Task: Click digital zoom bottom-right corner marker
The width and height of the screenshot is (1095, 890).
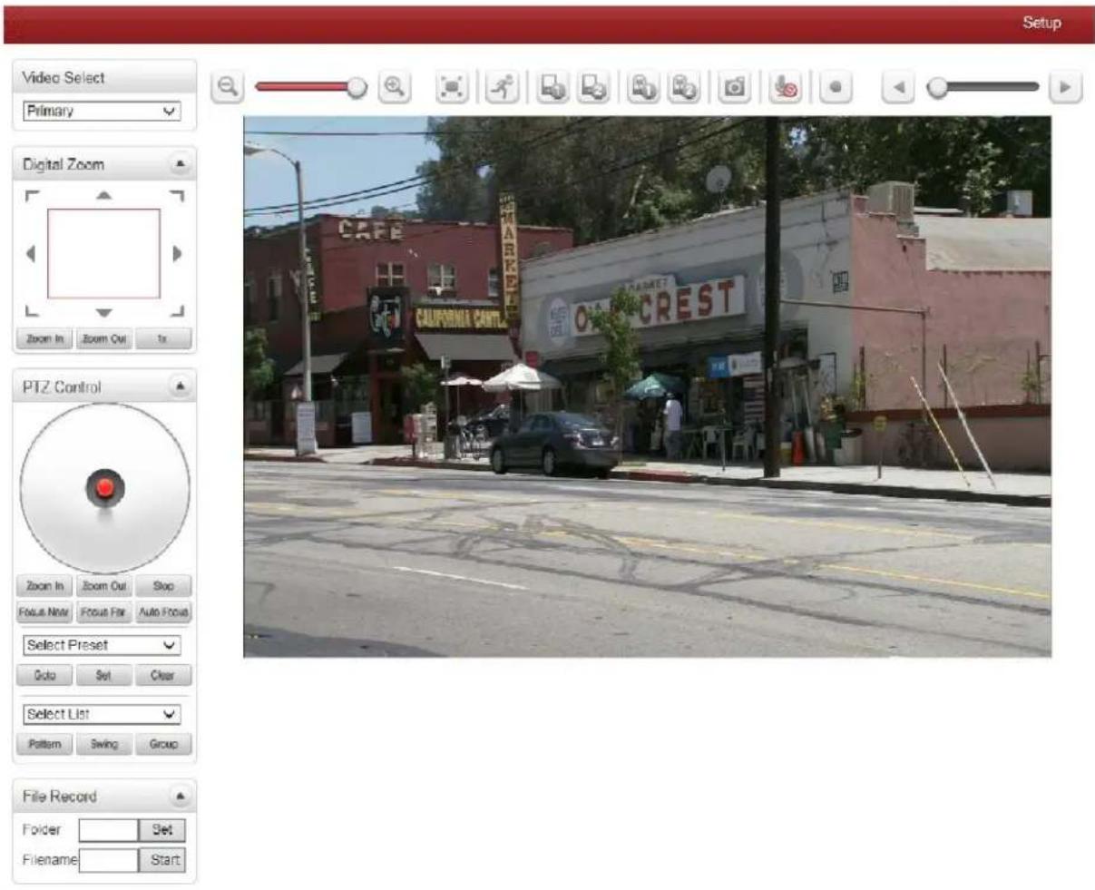Action: click(x=177, y=311)
